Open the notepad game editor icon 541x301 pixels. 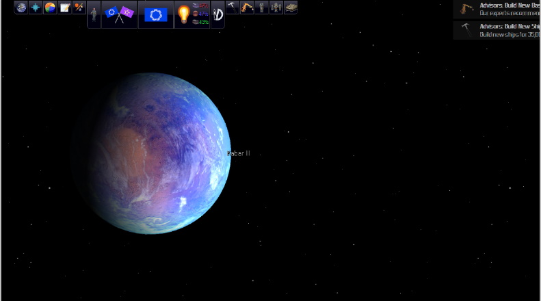(65, 8)
